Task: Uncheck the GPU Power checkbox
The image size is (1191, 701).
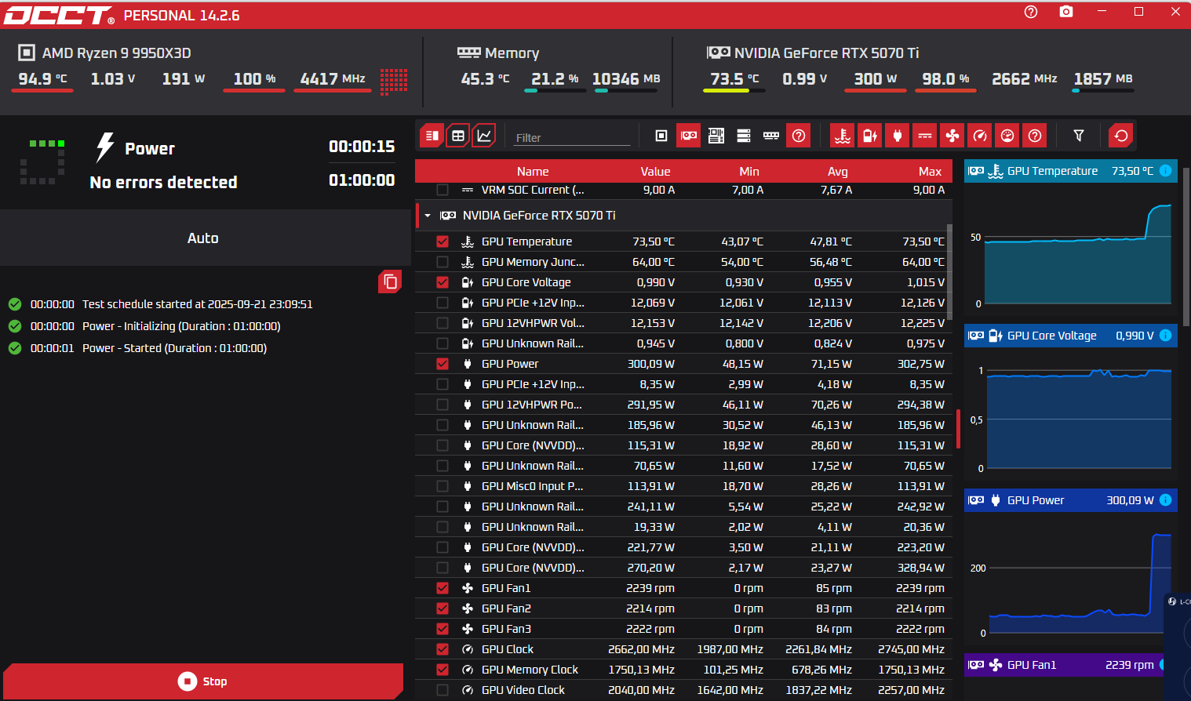Action: [443, 364]
